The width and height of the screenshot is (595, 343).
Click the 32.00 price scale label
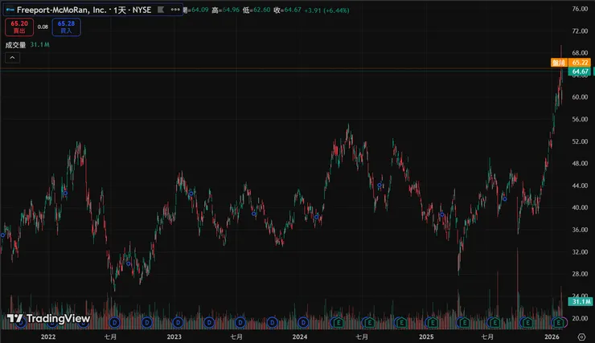click(580, 251)
